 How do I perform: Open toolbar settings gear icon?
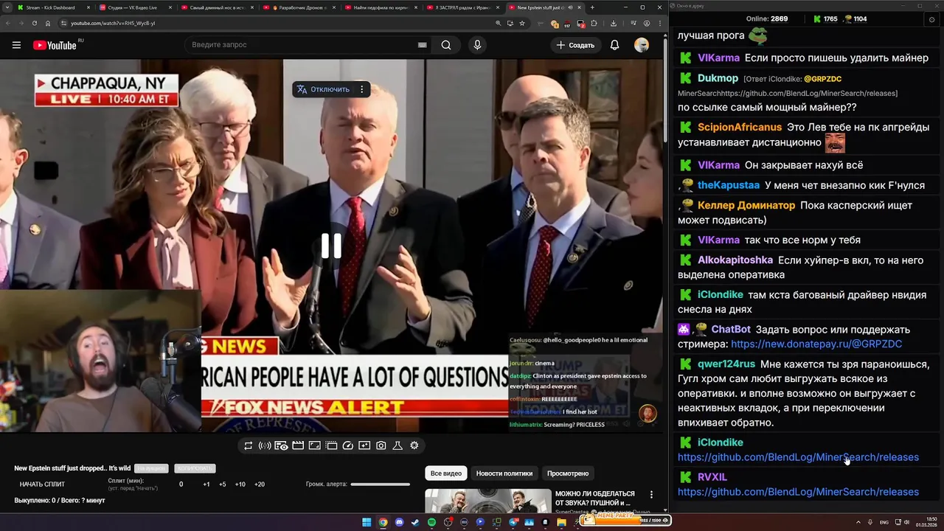414,445
